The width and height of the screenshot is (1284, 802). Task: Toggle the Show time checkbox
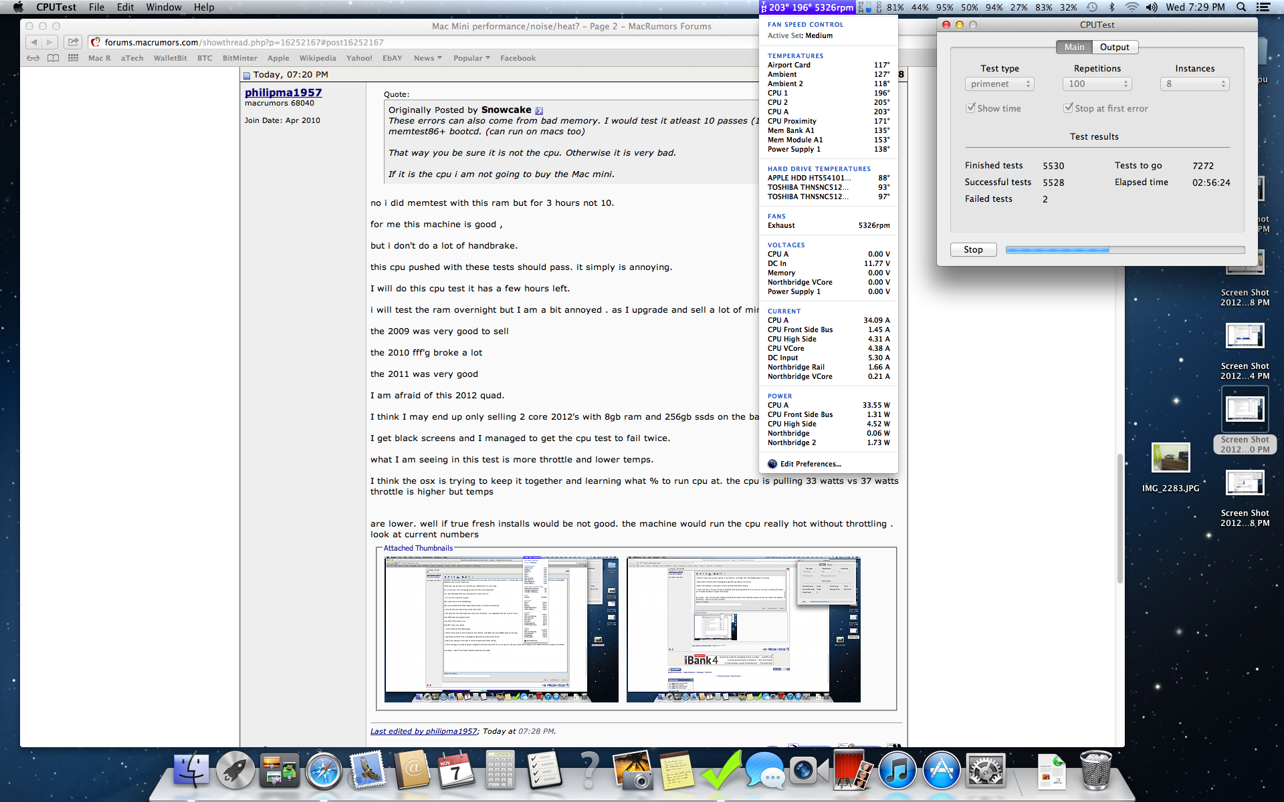coord(970,108)
